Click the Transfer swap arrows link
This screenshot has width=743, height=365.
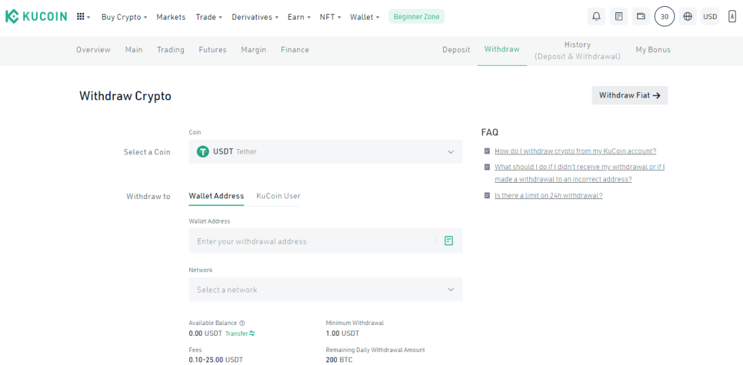pyautogui.click(x=240, y=333)
